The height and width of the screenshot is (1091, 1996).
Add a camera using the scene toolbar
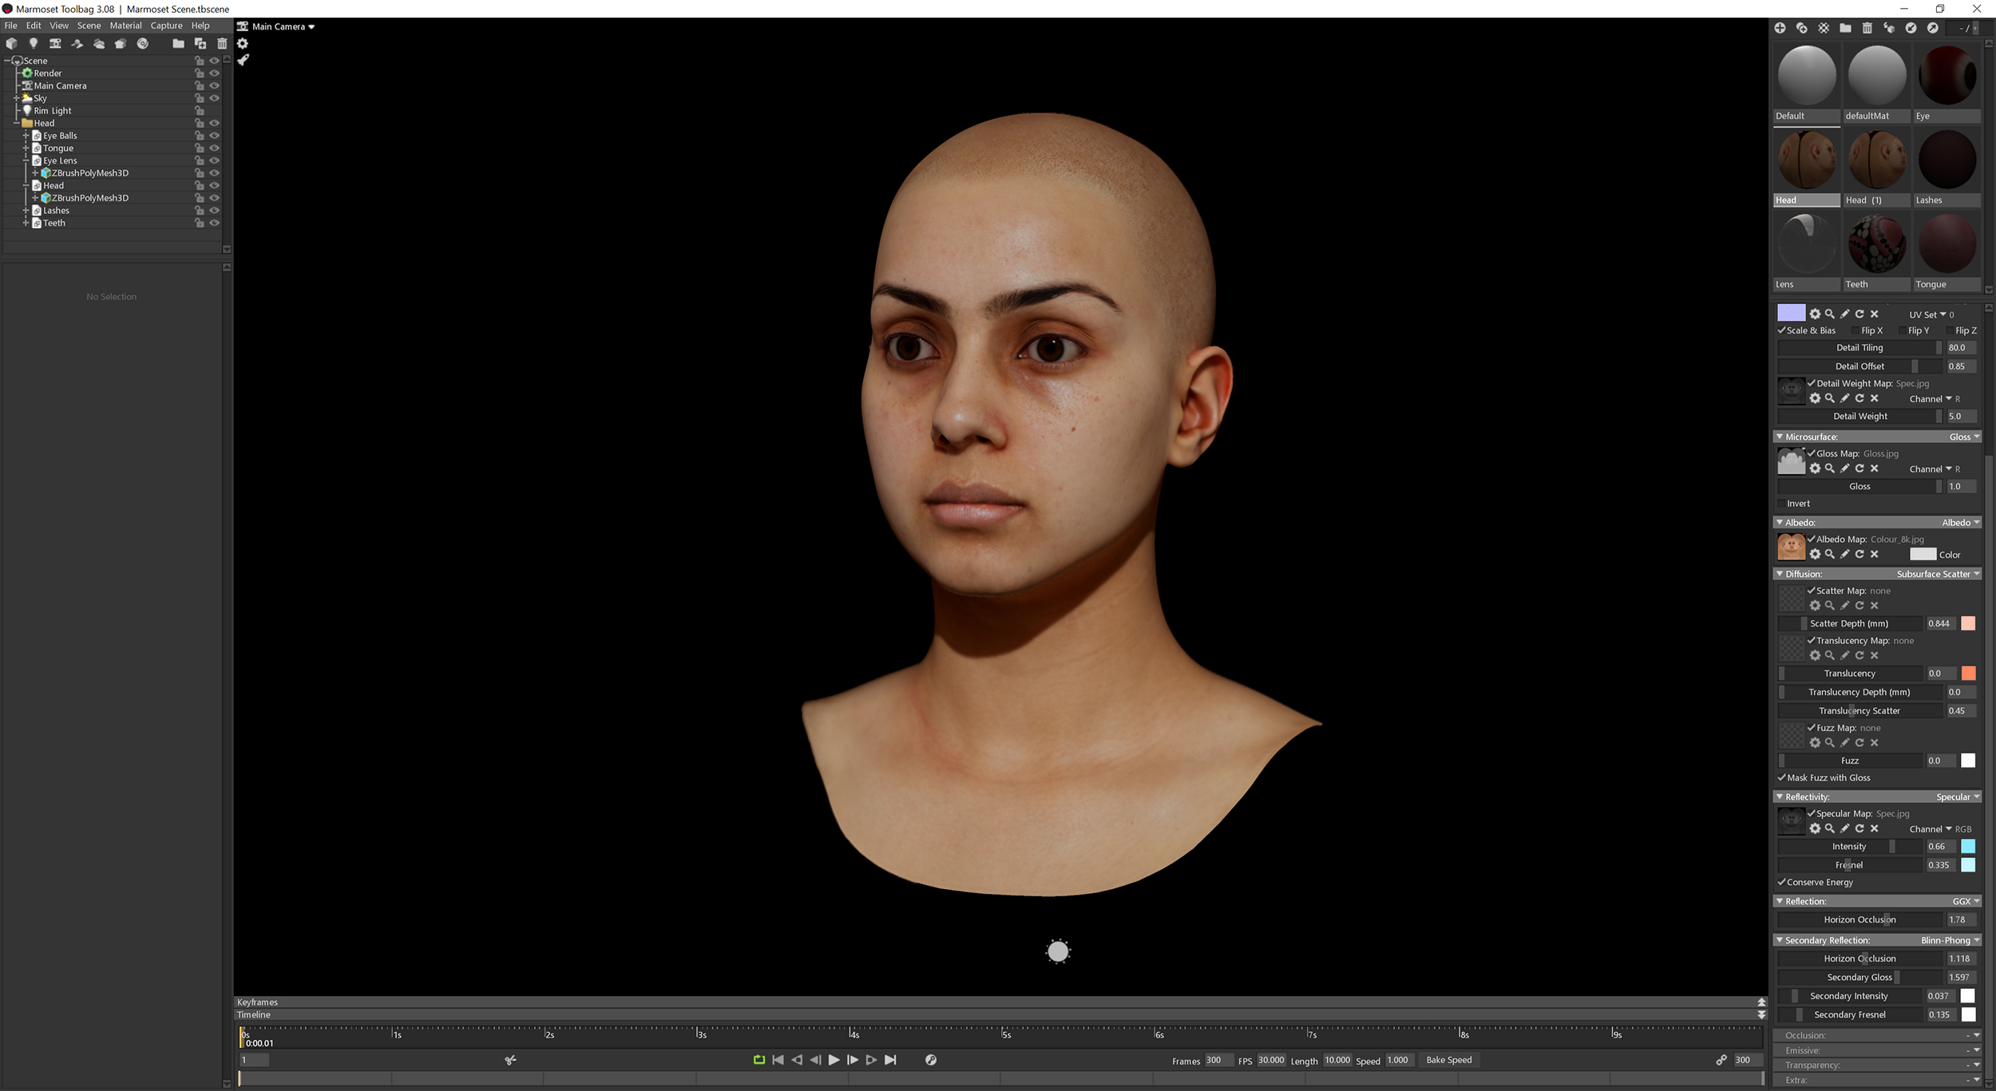[x=55, y=44]
